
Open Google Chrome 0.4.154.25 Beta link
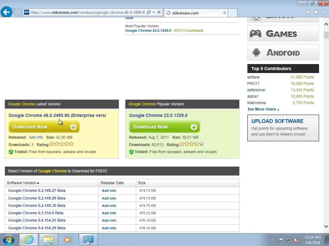[37, 220]
